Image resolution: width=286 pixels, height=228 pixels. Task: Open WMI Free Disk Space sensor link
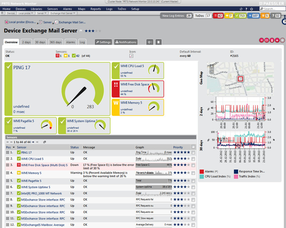(44, 165)
